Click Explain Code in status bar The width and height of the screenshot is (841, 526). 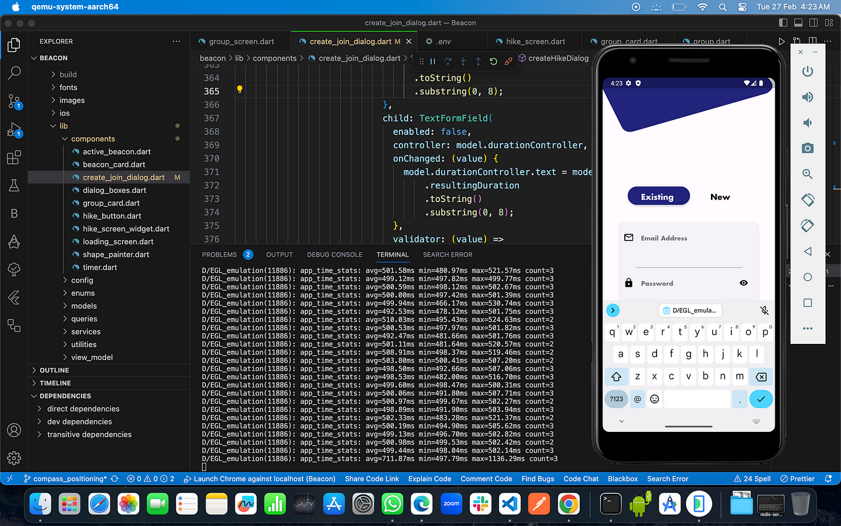[430, 479]
